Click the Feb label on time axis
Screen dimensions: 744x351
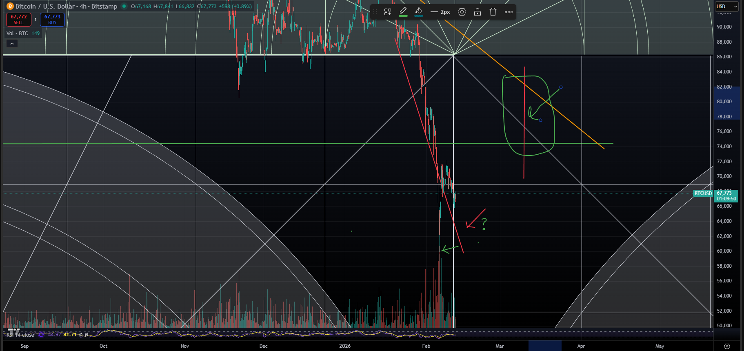click(x=426, y=346)
